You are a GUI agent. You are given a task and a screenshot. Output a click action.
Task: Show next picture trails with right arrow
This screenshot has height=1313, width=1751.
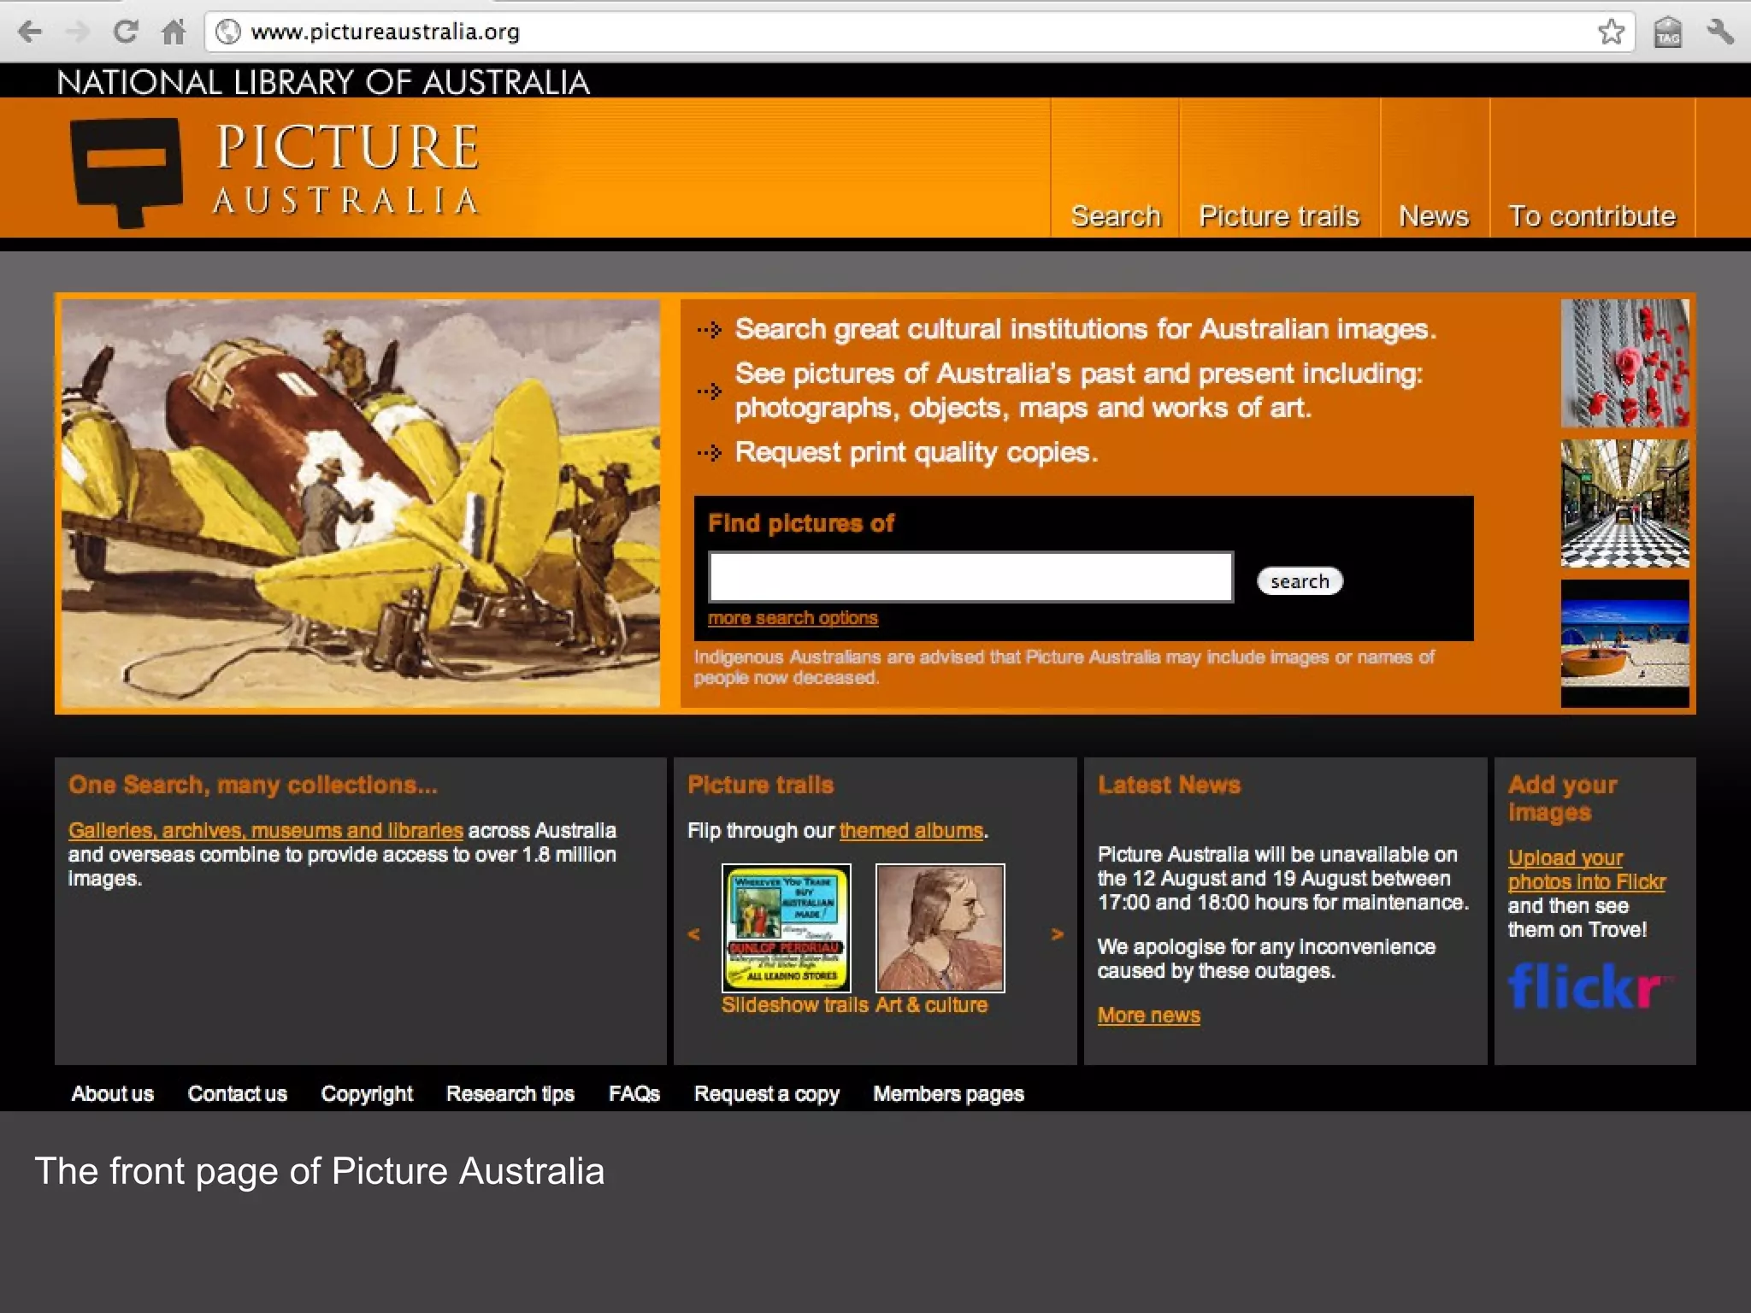tap(1058, 934)
